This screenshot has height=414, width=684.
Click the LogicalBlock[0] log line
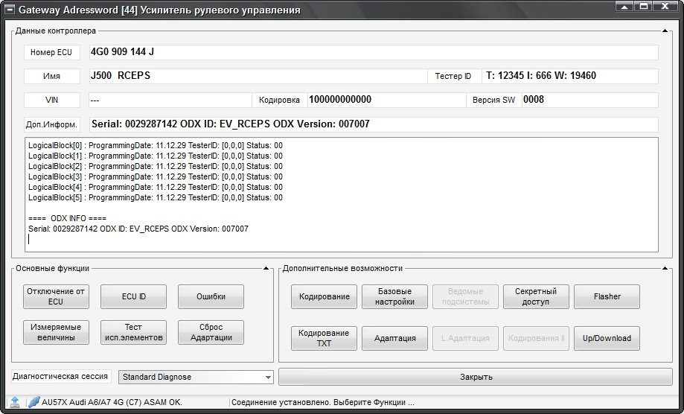[156, 145]
